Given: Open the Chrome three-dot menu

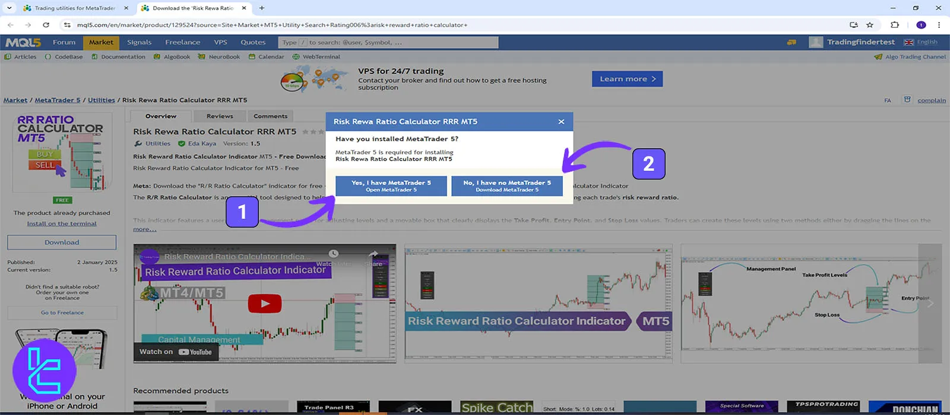Looking at the screenshot, I should pos(939,25).
